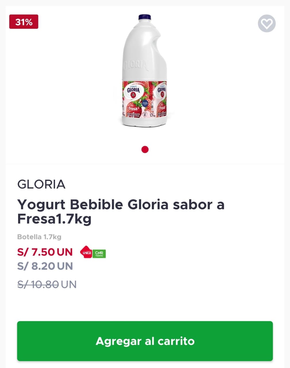Click the blue cap of the bottle

coord(145,17)
